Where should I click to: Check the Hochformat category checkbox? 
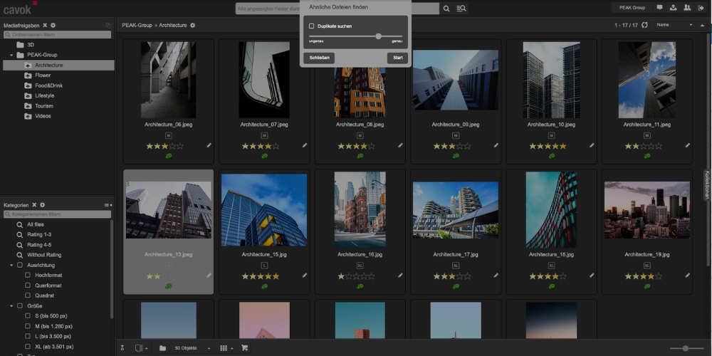(28, 275)
